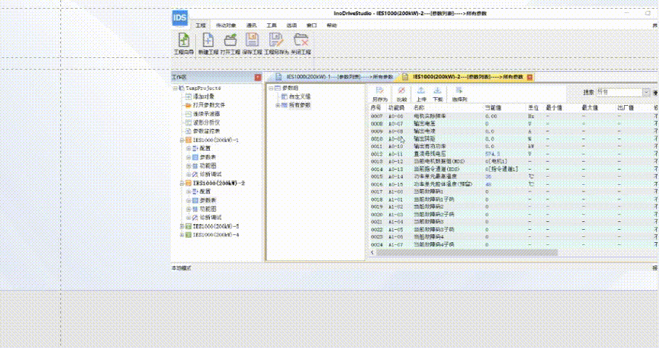Open 波形分析仪 in the workspace tree

206,123
